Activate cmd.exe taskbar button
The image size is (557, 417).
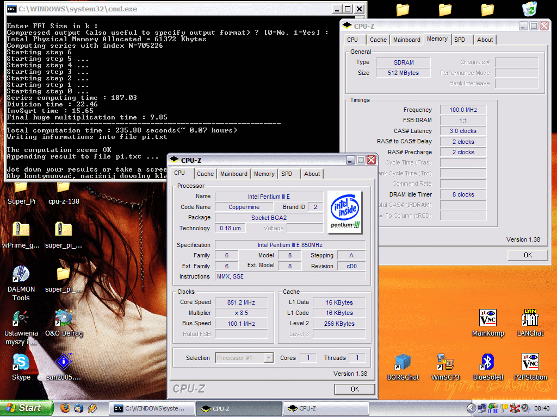click(x=152, y=408)
